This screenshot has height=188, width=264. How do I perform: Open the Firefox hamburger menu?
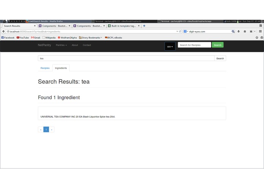tap(260, 31)
